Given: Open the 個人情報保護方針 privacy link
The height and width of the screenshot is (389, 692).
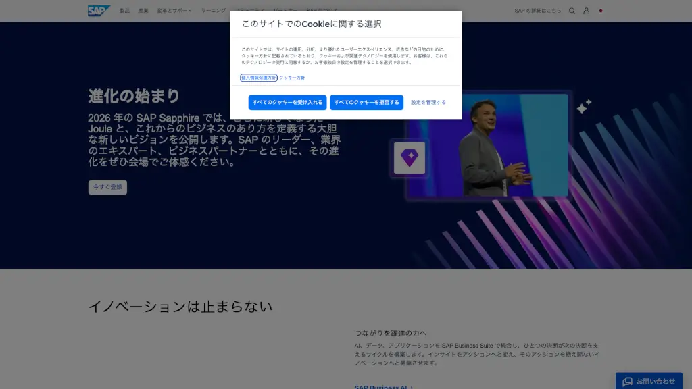Looking at the screenshot, I should [x=259, y=78].
